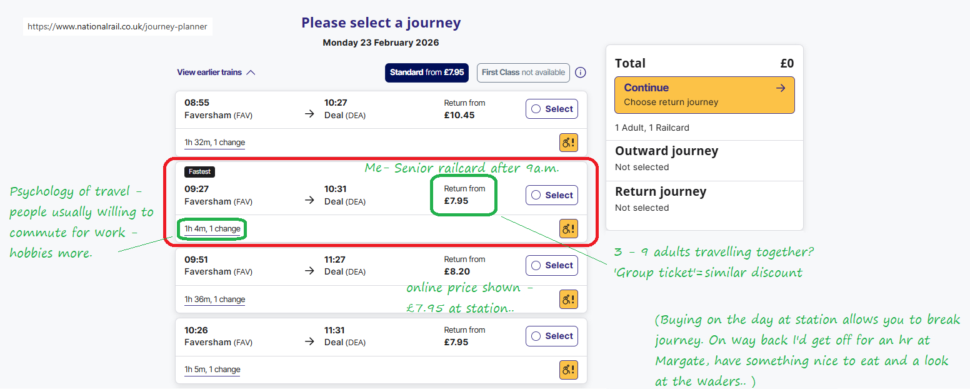The width and height of the screenshot is (970, 389).
Task: Show 1h 4m, 1 change journey details
Action: (212, 229)
